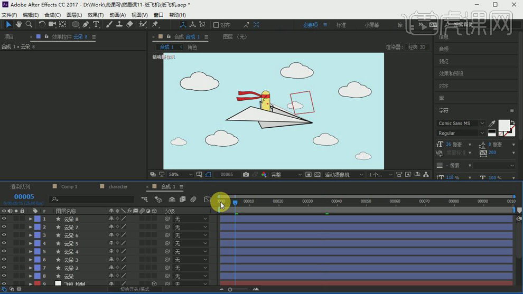Select the Eraser tool
Screen dimensions: 523x294
click(x=129, y=24)
